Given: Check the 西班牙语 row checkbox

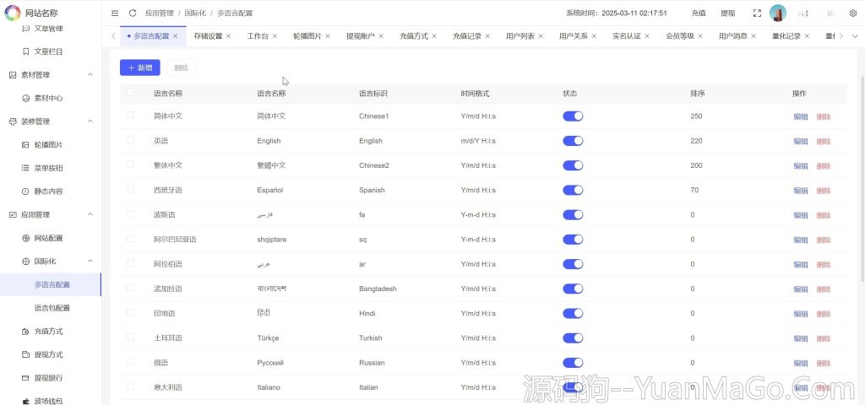Looking at the screenshot, I should click(x=130, y=189).
